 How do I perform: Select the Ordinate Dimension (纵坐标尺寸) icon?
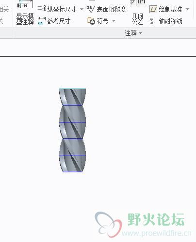(42, 8)
